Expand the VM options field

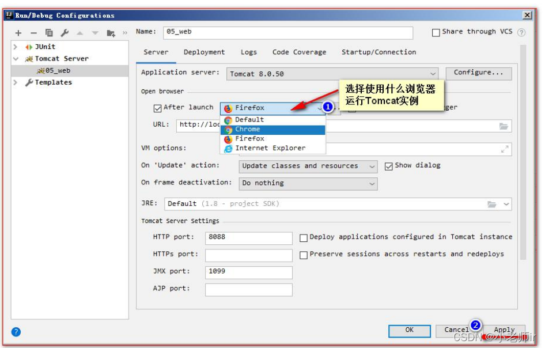[505, 149]
